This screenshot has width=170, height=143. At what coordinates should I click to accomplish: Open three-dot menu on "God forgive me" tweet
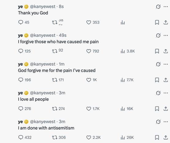(166, 64)
